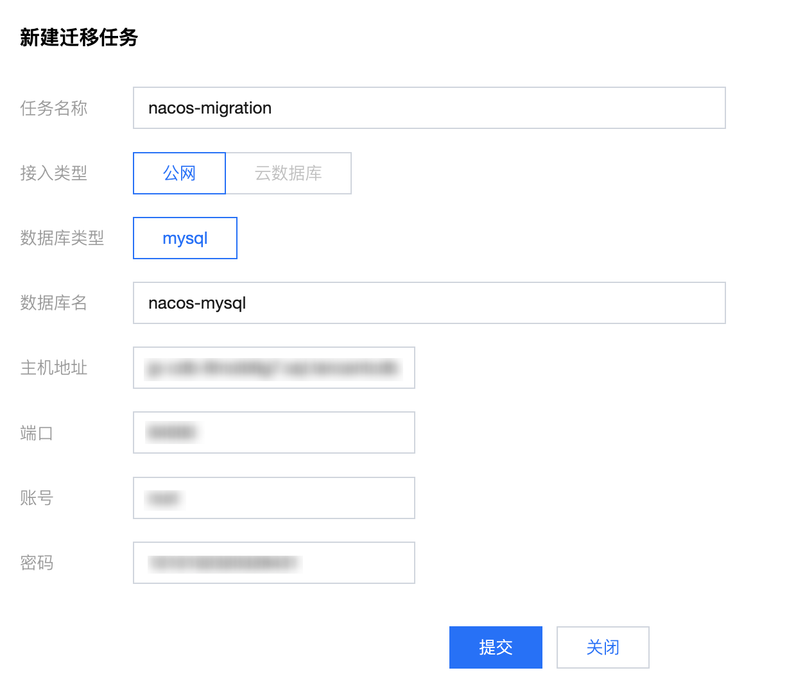Focus the 账号 account input box

pyautogui.click(x=274, y=498)
